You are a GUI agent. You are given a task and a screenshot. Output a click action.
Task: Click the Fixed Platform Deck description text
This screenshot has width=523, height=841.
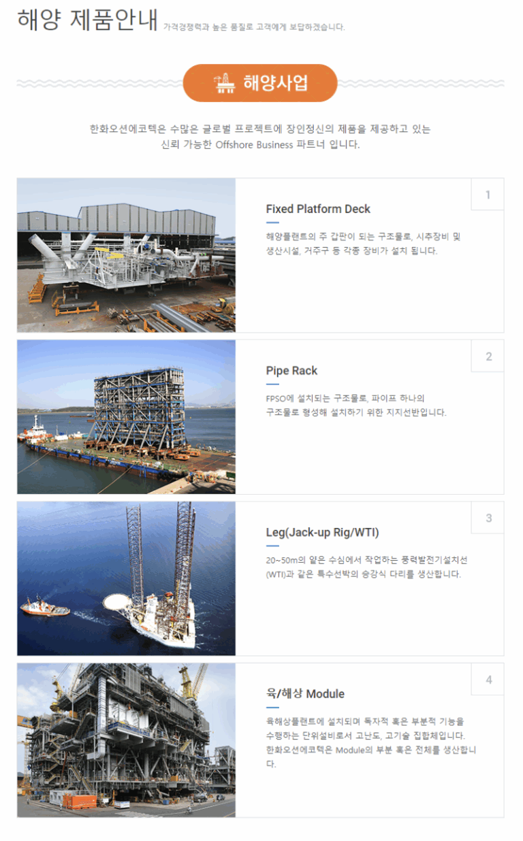pos(363,244)
